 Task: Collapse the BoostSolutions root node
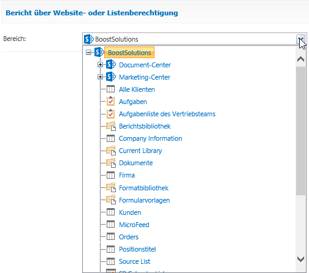pos(88,53)
